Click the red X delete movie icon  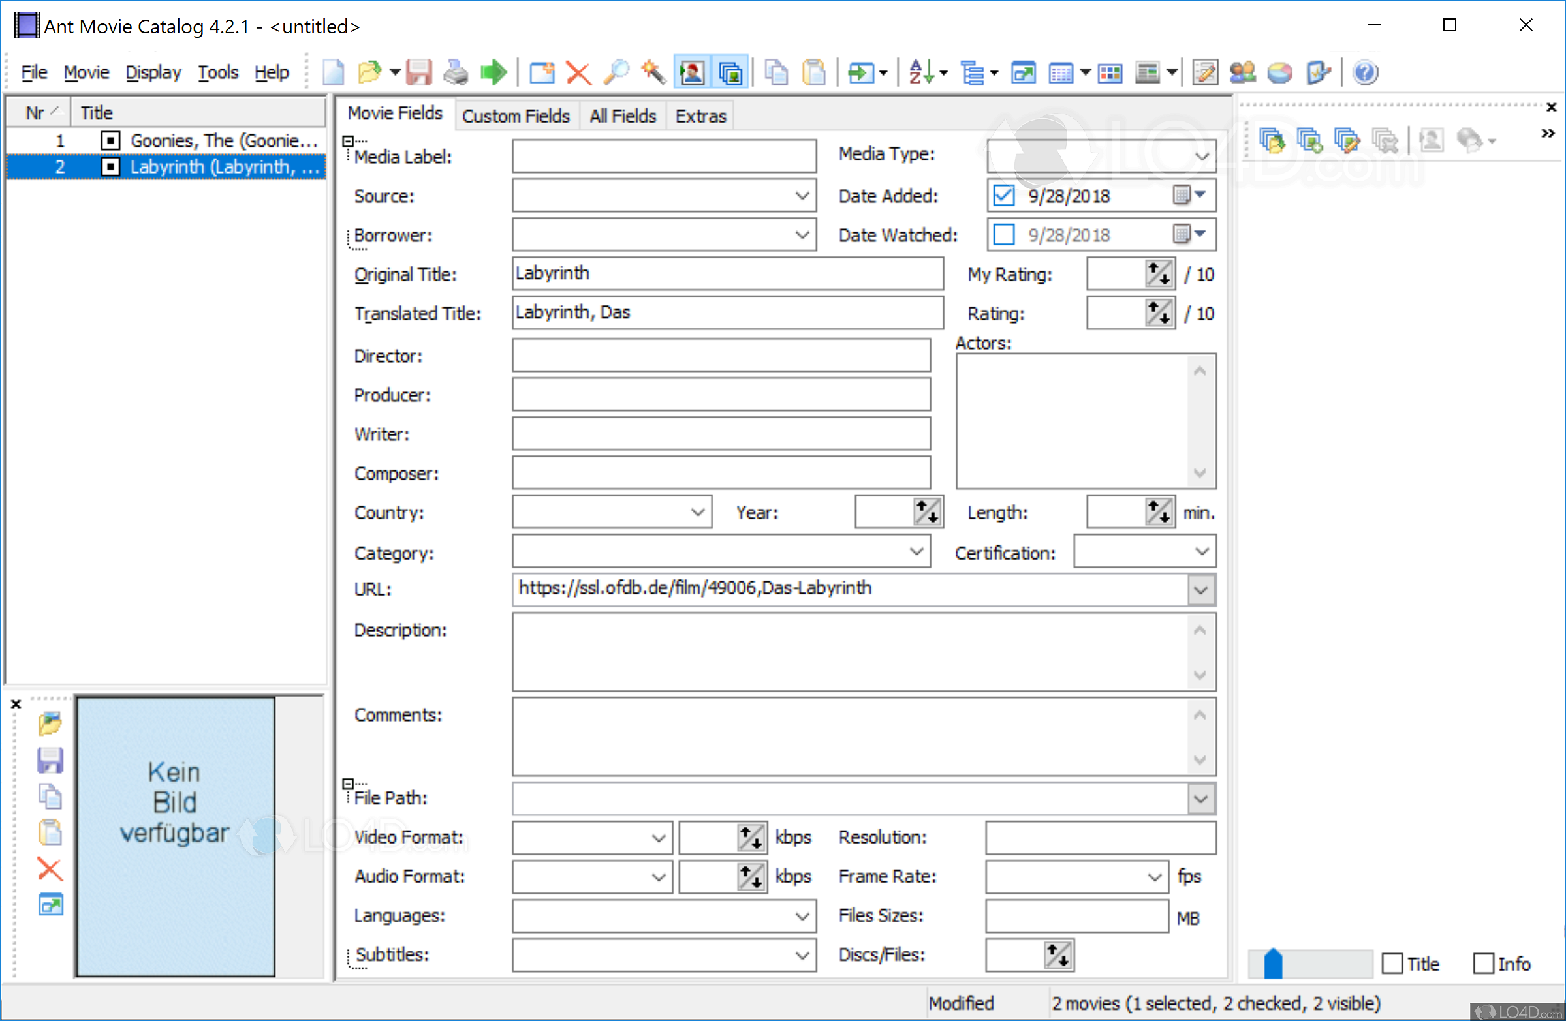coord(578,72)
